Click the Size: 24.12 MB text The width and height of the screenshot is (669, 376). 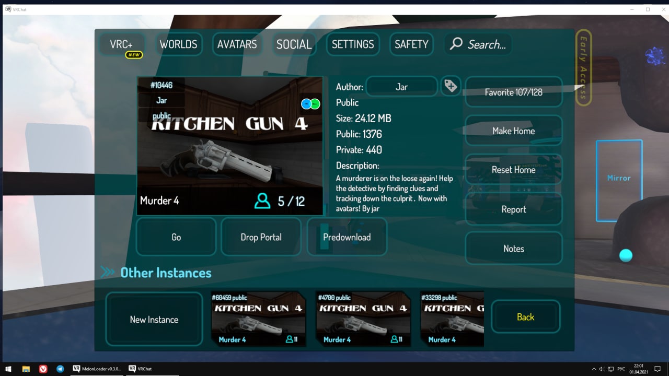(363, 119)
